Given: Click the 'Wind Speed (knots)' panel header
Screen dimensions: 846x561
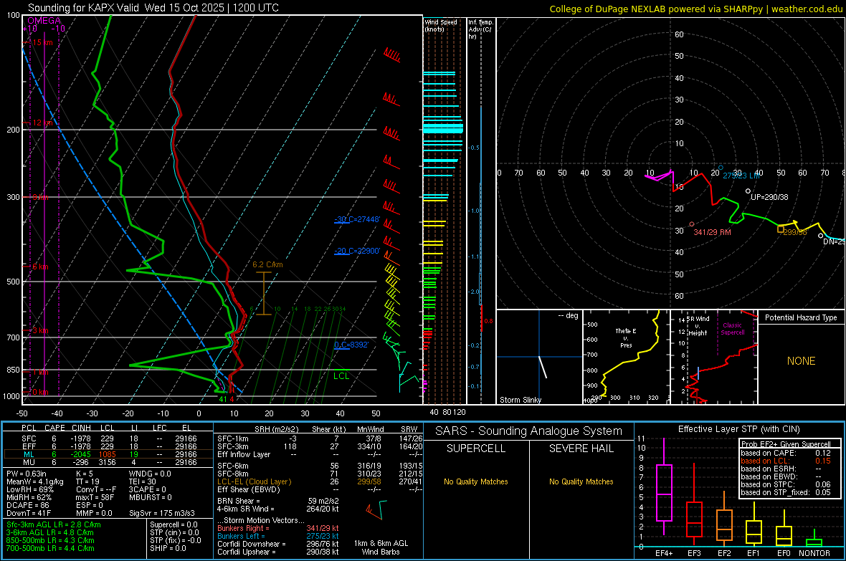Looking at the screenshot, I should (441, 26).
